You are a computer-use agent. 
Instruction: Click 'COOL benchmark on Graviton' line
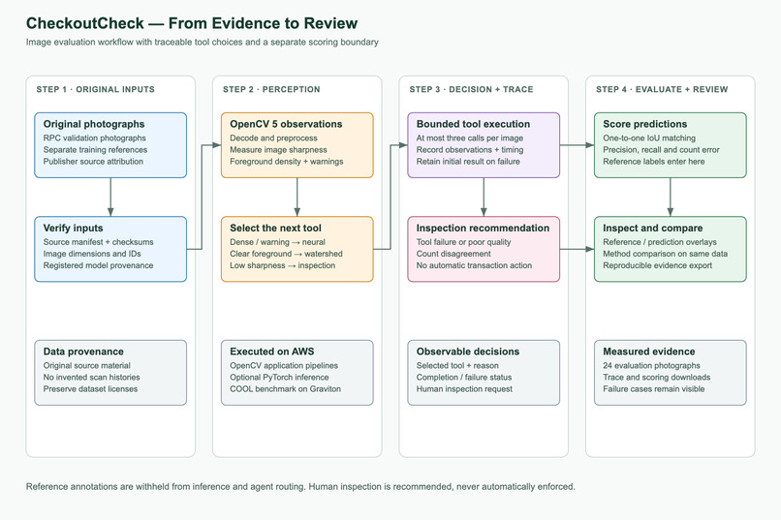point(286,388)
